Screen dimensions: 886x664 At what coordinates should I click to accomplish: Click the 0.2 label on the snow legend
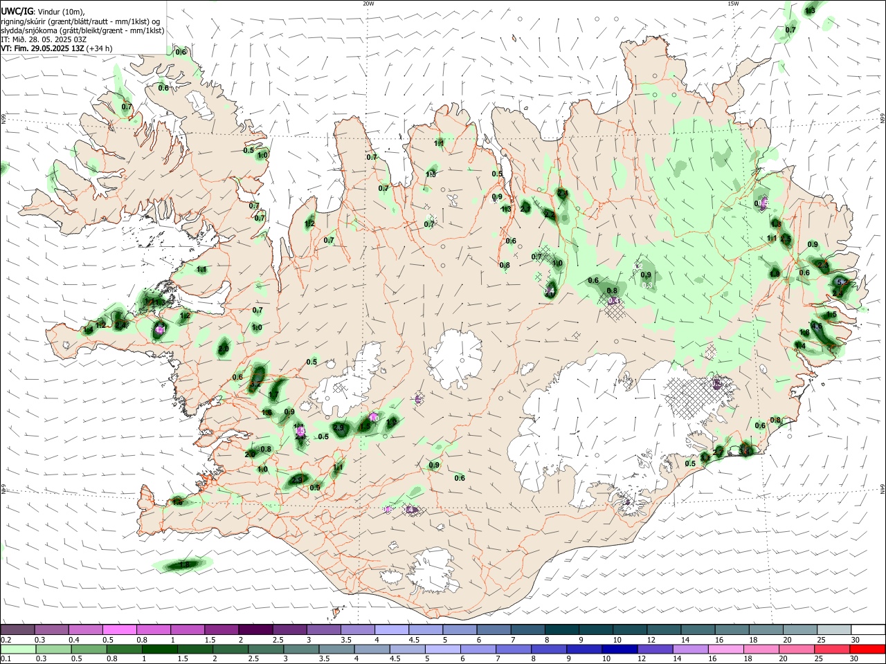6,640
